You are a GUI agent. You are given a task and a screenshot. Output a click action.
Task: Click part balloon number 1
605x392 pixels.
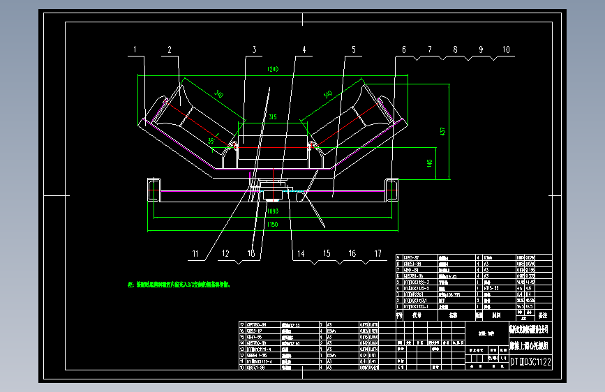click(x=135, y=50)
